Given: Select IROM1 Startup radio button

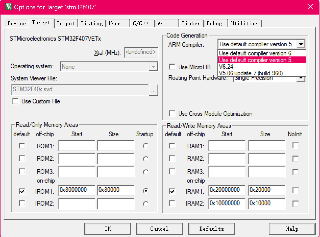Looking at the screenshot, I should 146,191.
